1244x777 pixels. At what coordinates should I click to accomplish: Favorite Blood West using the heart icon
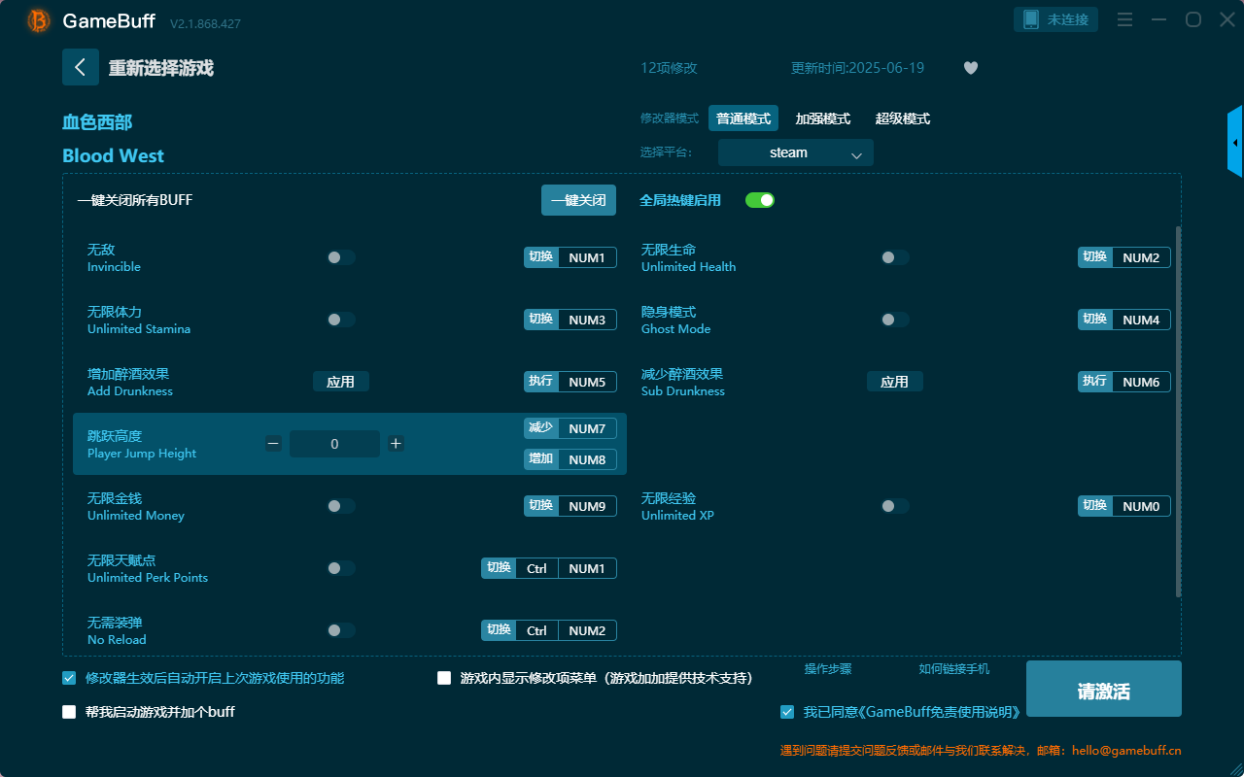(x=970, y=68)
